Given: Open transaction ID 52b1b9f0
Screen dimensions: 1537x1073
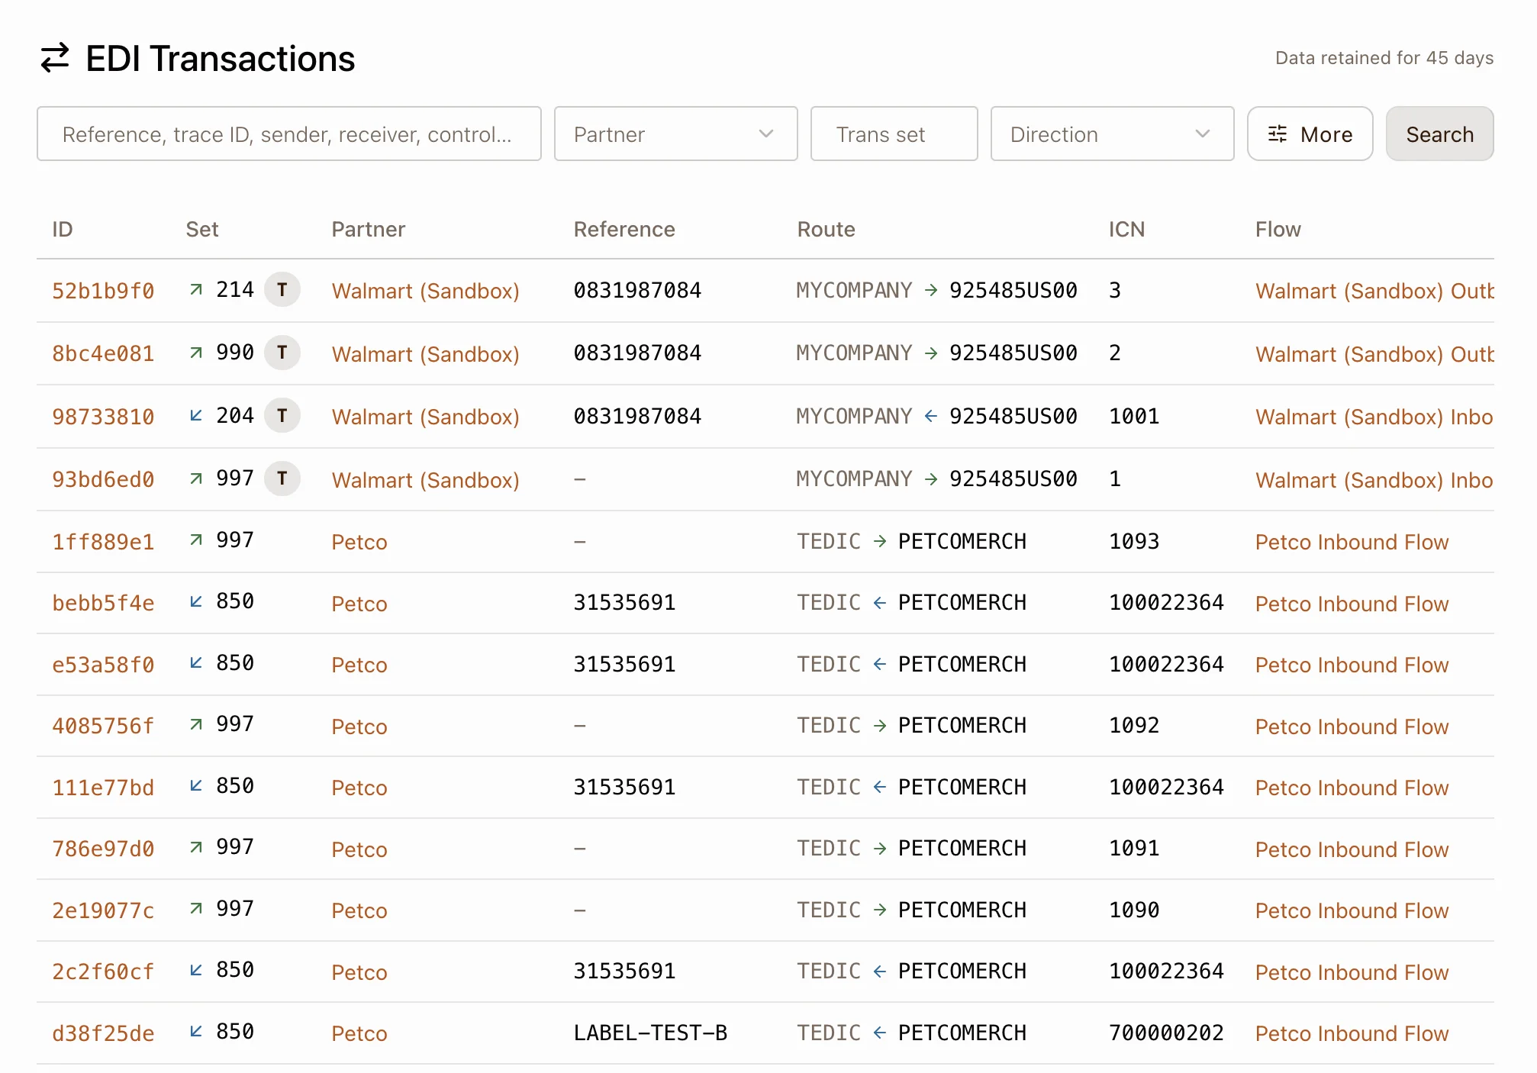Looking at the screenshot, I should pyautogui.click(x=103, y=291).
